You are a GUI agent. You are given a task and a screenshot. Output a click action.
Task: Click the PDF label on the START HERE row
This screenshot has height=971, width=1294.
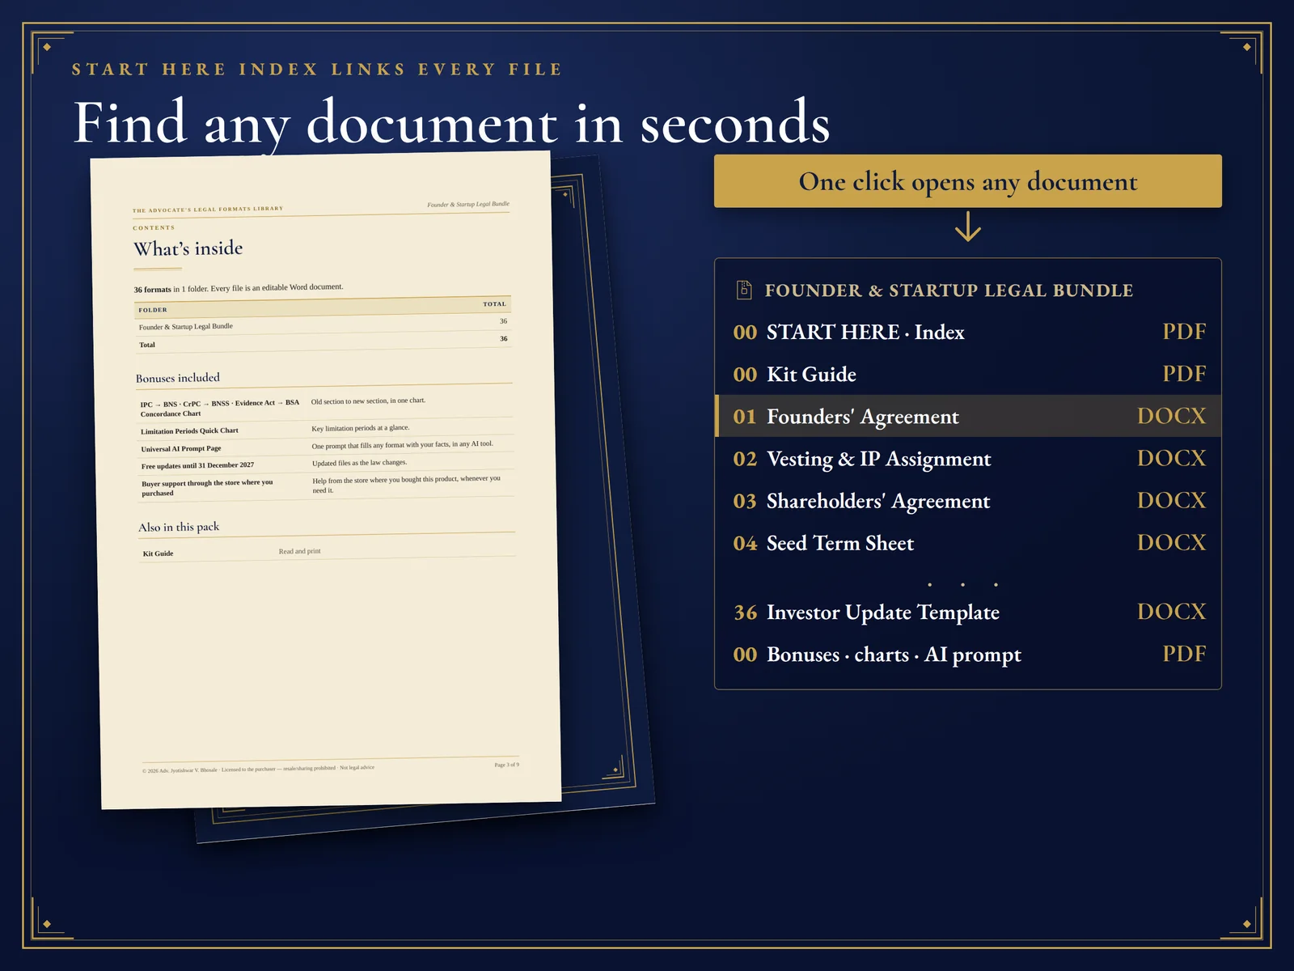(1184, 331)
